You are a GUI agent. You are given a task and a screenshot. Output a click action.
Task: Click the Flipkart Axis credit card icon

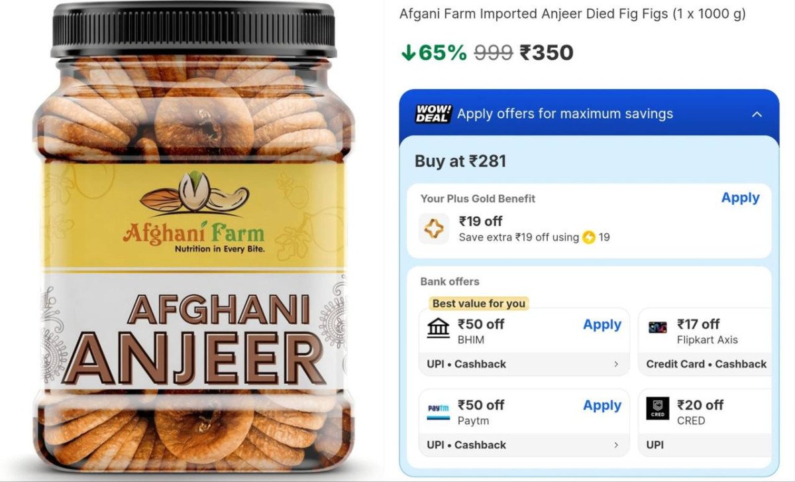pos(657,328)
